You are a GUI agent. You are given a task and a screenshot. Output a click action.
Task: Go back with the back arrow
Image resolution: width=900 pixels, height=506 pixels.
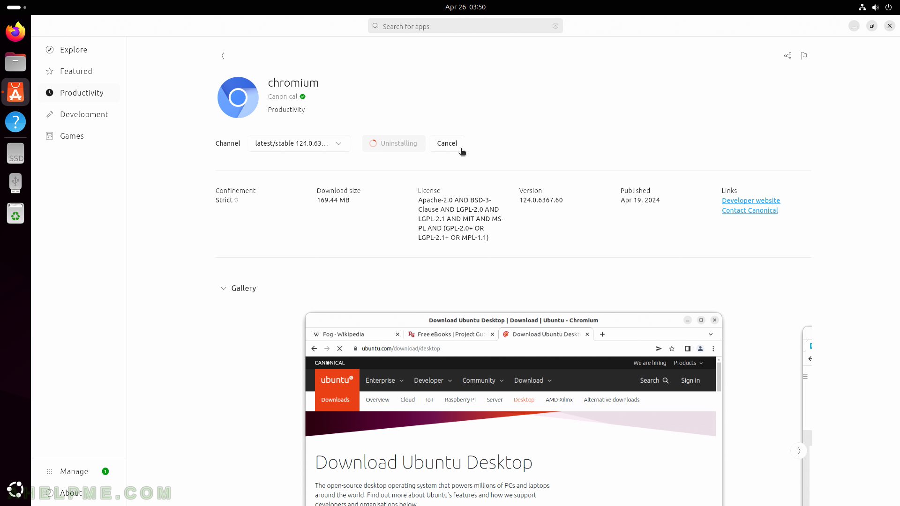click(223, 56)
